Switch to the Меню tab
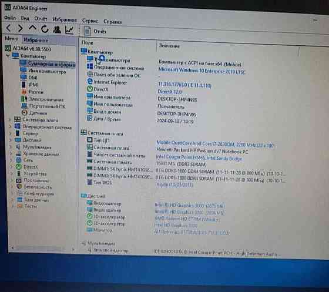 [12, 39]
